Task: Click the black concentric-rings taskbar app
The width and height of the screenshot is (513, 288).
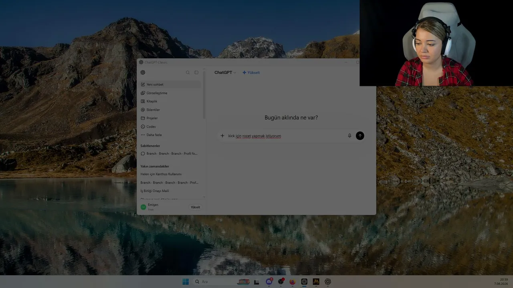Action: pos(304,282)
